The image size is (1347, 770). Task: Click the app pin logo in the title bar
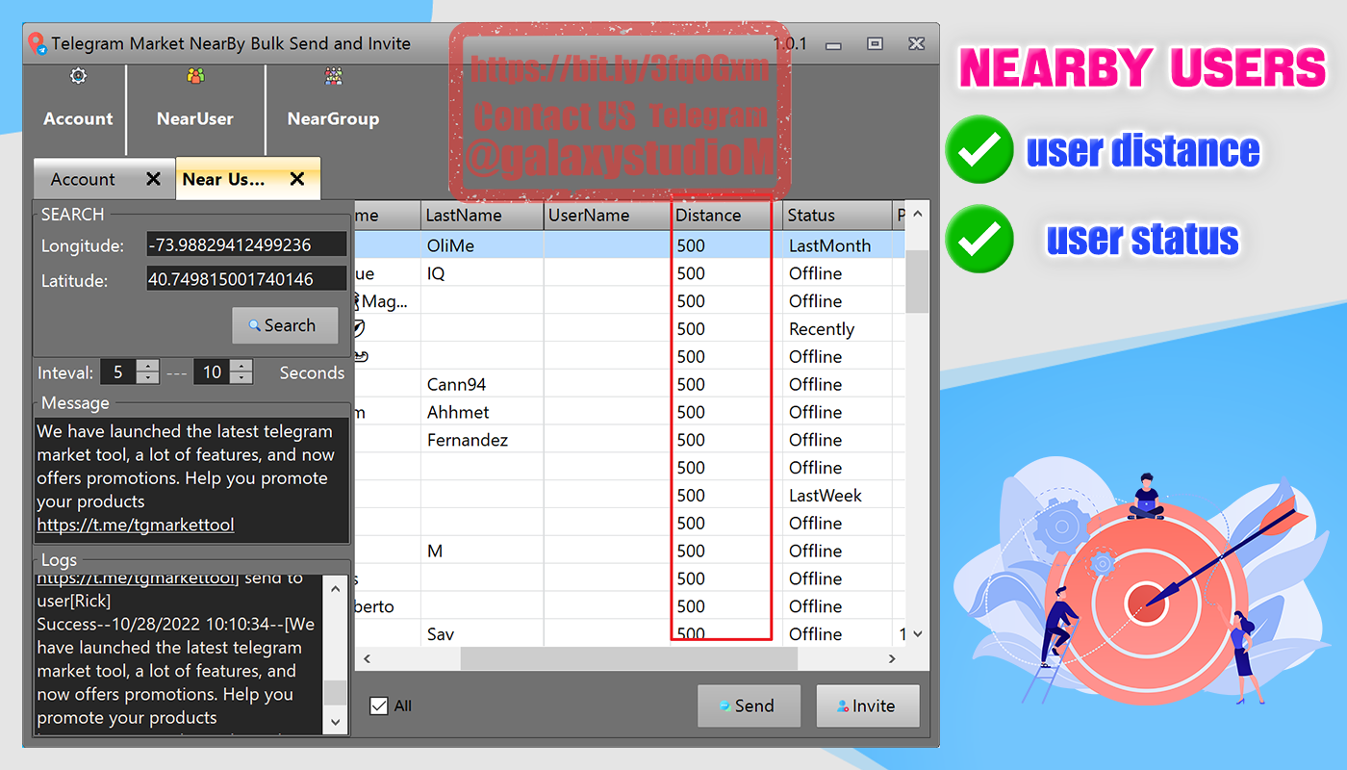click(x=38, y=42)
